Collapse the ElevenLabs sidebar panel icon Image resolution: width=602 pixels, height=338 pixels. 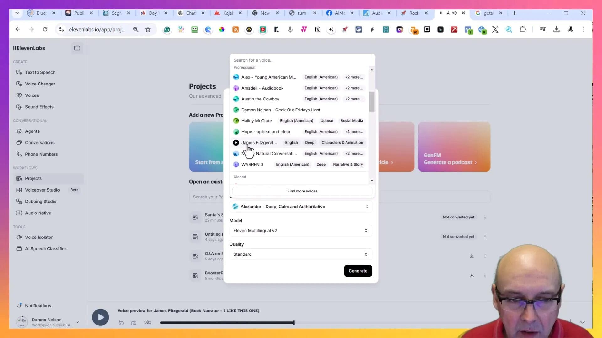(x=77, y=48)
